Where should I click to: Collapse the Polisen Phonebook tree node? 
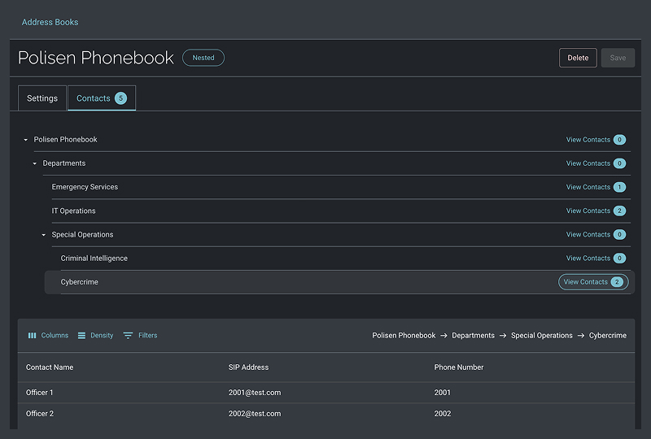25,140
